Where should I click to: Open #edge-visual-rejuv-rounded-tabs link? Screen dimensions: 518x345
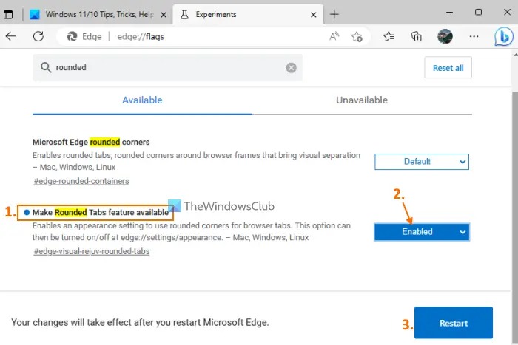click(92, 251)
